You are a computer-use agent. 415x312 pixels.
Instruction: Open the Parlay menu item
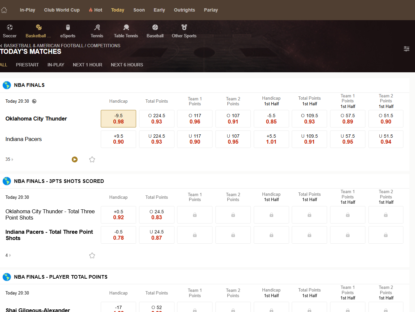tap(211, 10)
